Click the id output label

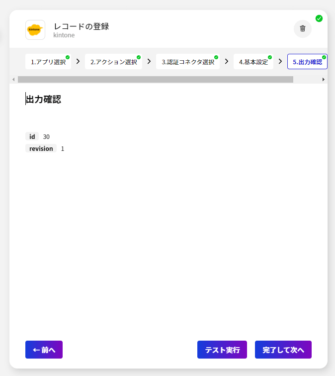32,136
